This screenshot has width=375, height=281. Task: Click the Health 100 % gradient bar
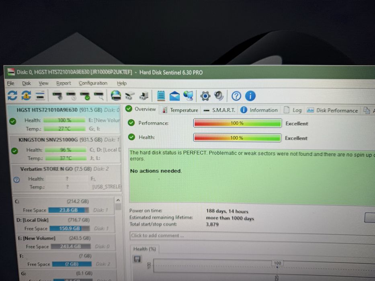(237, 138)
